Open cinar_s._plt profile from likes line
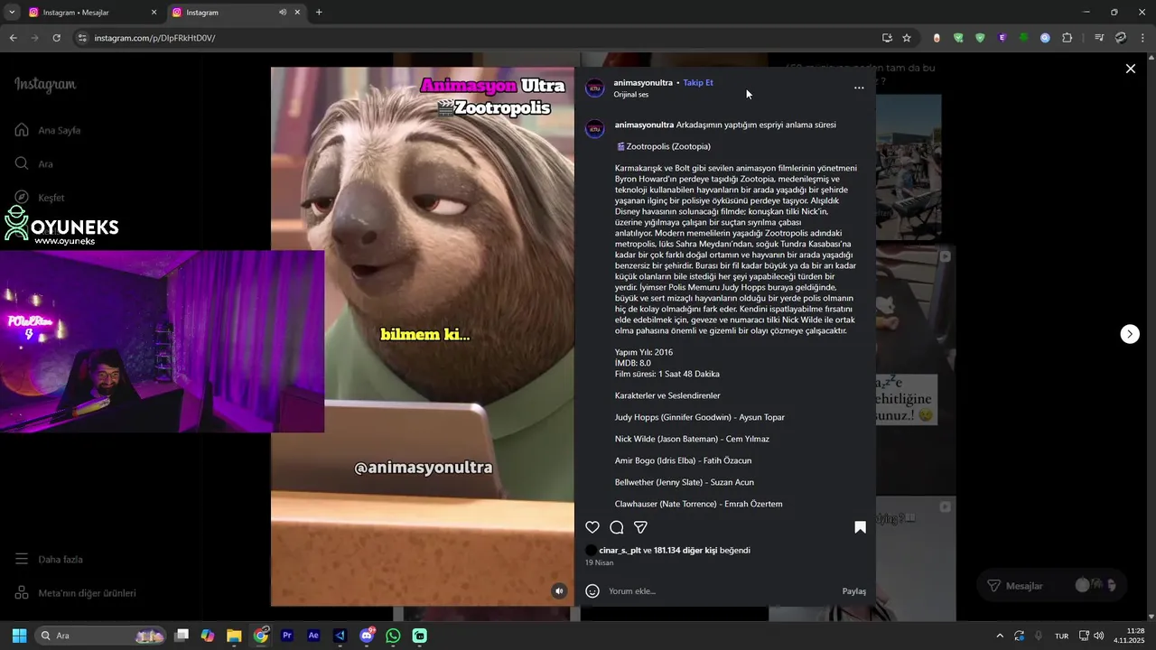The width and height of the screenshot is (1156, 650). coord(620,550)
